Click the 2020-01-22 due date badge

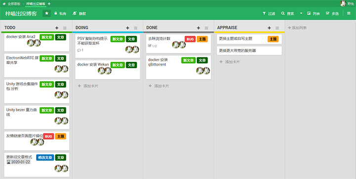pos(18,162)
